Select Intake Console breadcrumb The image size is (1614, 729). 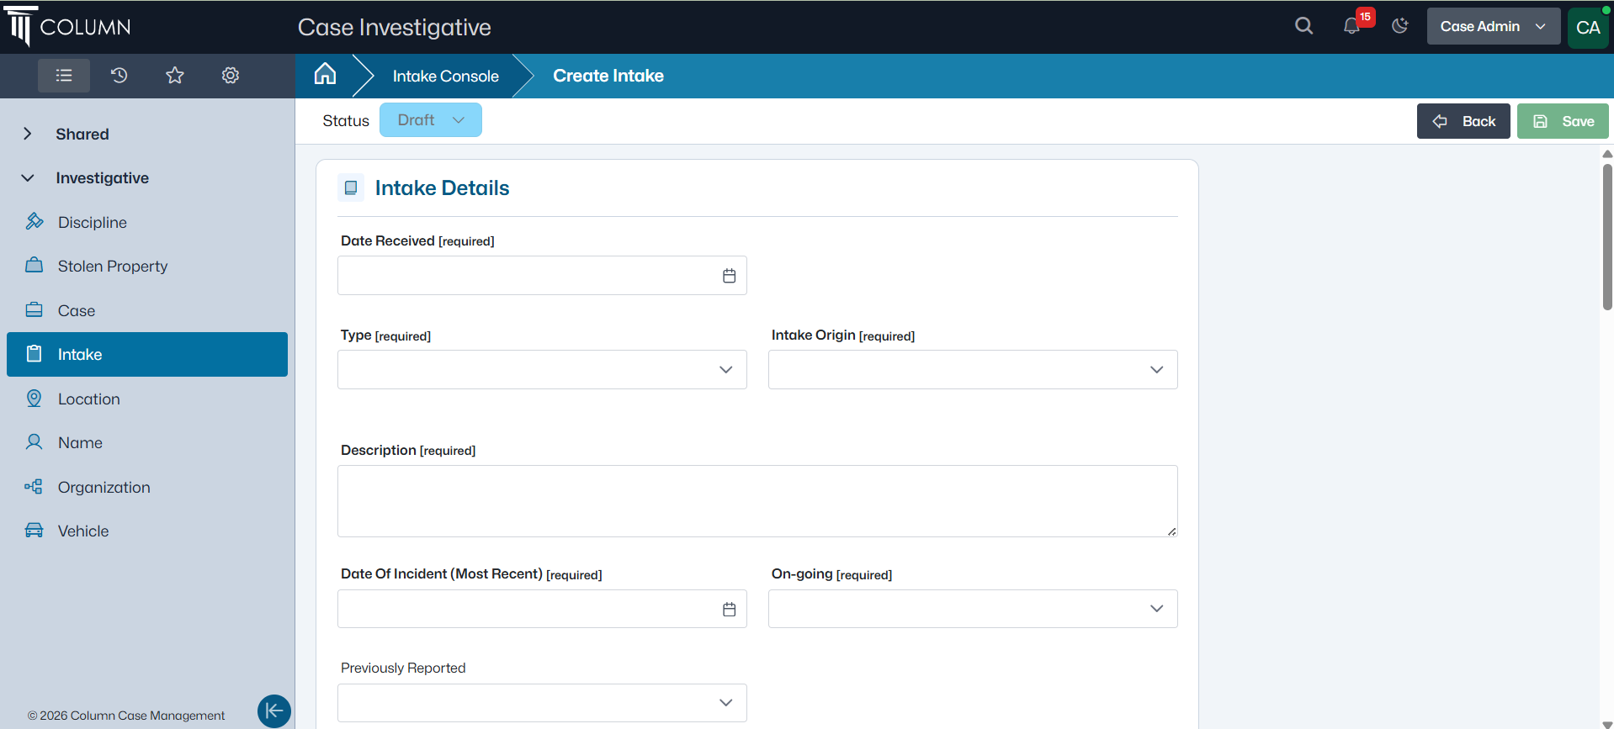tap(445, 77)
